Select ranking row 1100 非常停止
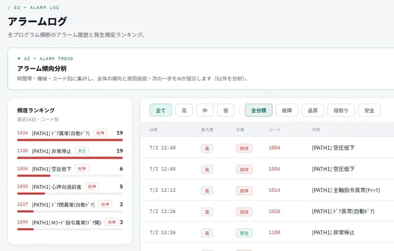 pos(70,153)
